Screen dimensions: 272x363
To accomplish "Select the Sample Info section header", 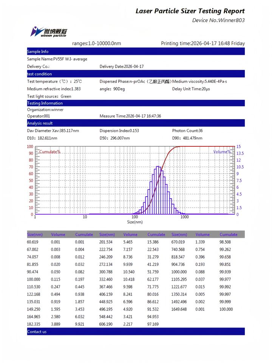I will 136,51.
